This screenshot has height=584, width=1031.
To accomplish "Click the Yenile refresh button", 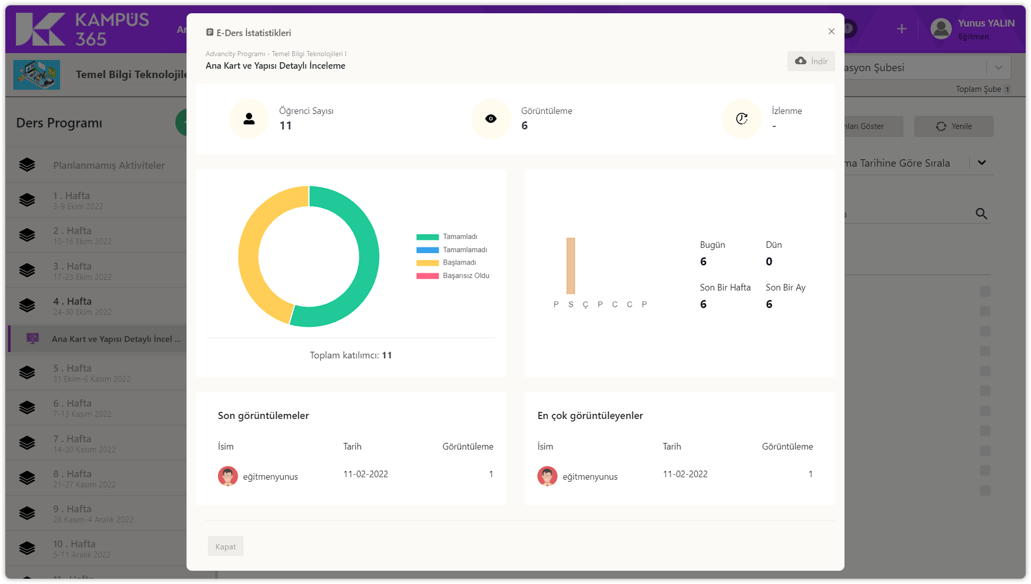I will pos(953,126).
